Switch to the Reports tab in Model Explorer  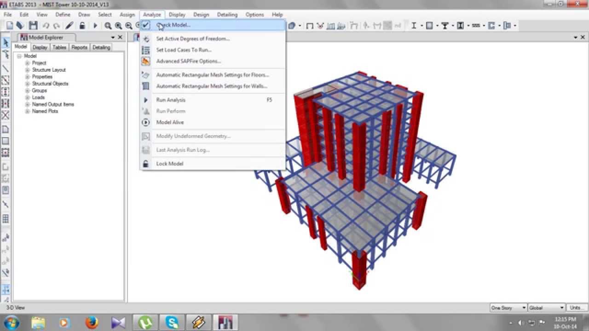pyautogui.click(x=79, y=47)
